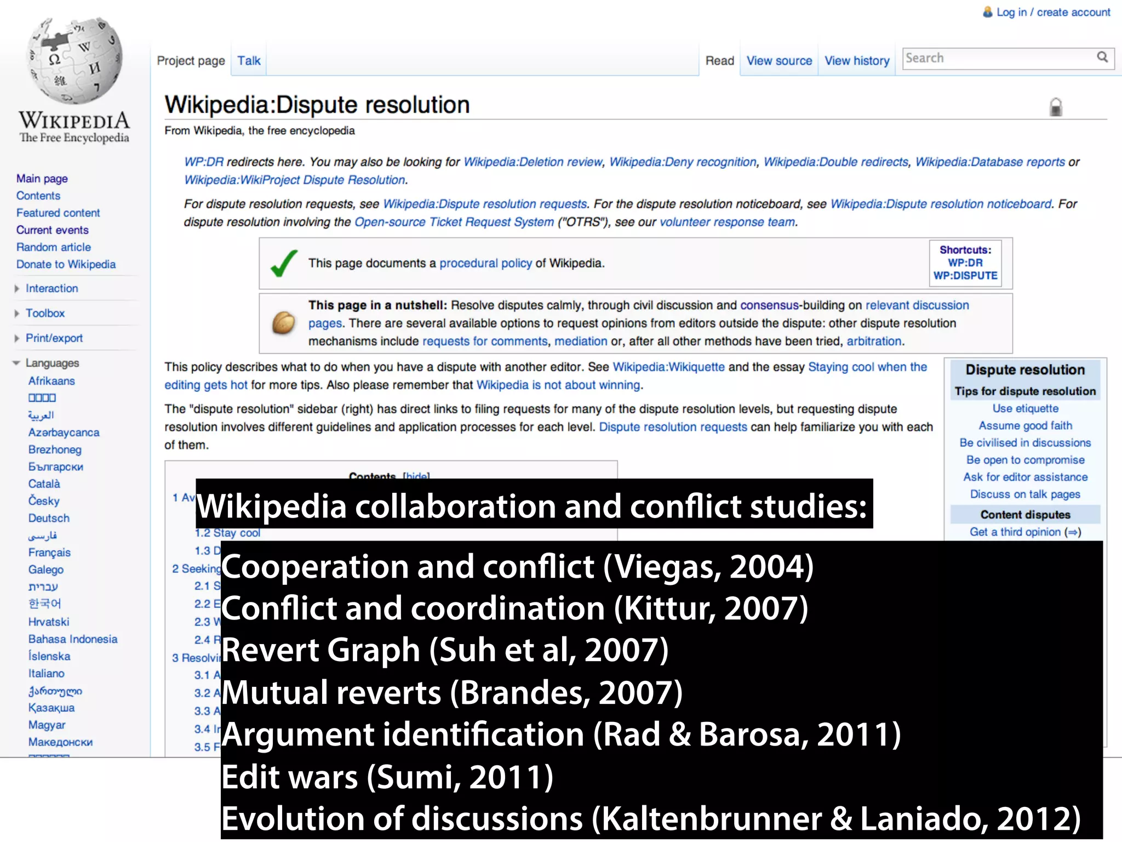Click Ask for editor assistance
This screenshot has height=842, width=1122.
point(1025,477)
